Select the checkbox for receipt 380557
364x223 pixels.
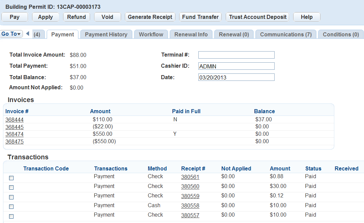point(11,216)
